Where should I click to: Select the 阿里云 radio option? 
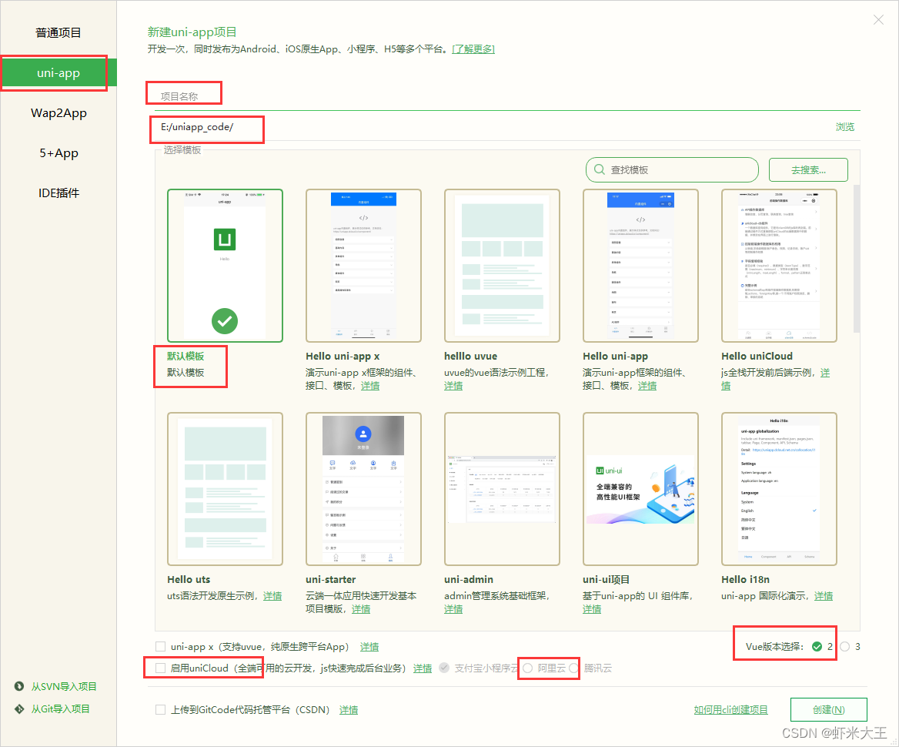click(x=527, y=668)
